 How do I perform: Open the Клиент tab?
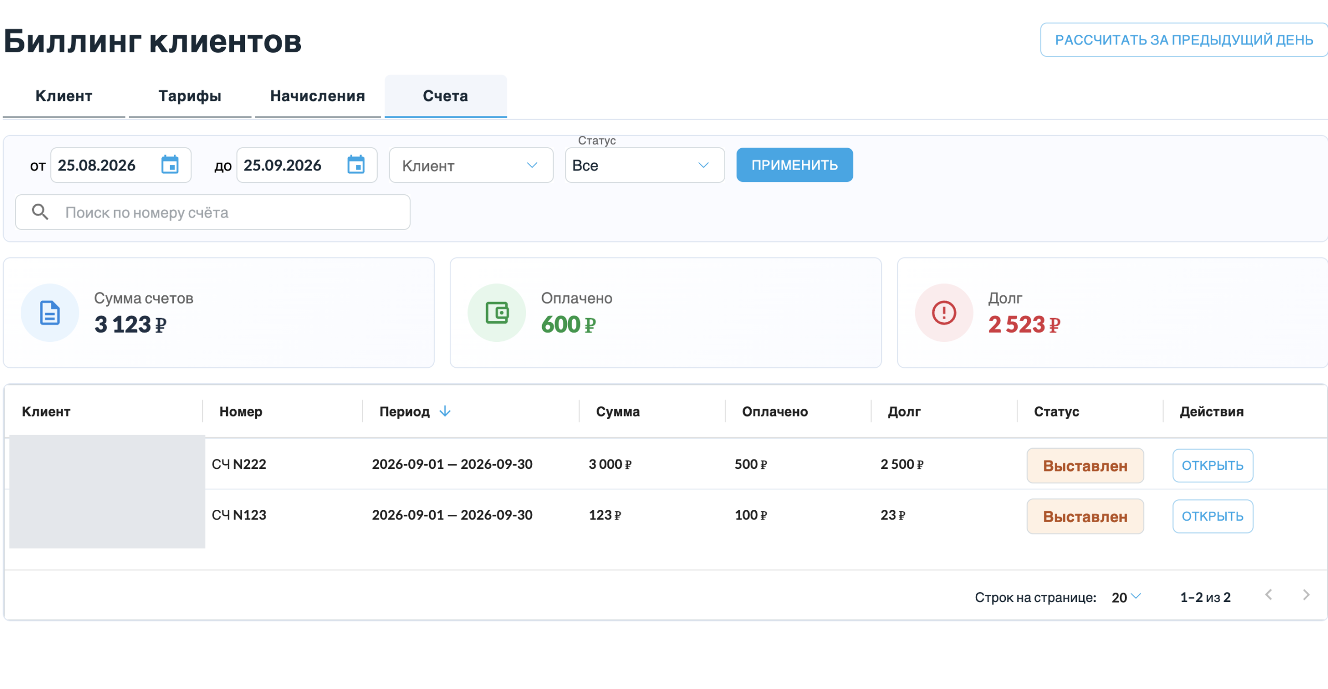pos(64,96)
